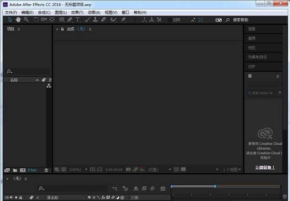The height and width of the screenshot is (201, 290).
Task: Select the Roto Brush tool
Action: click(113, 20)
